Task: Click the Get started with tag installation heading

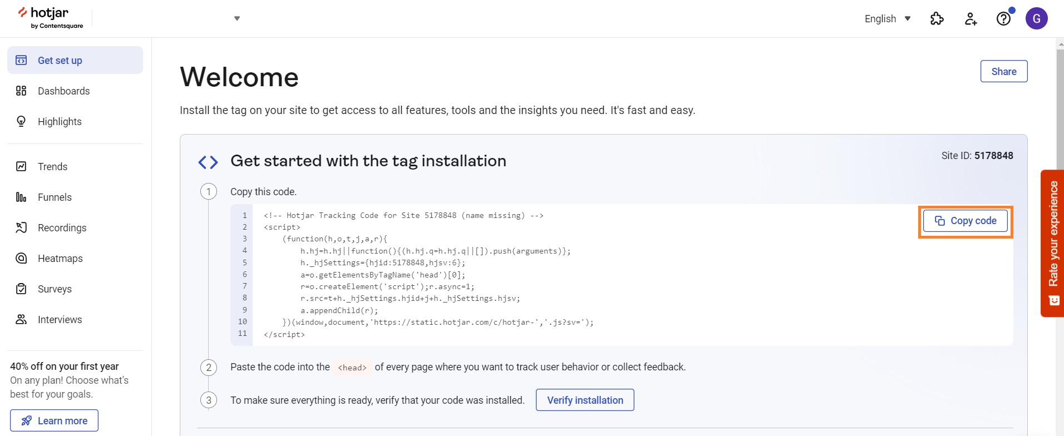Action: pyautogui.click(x=368, y=161)
